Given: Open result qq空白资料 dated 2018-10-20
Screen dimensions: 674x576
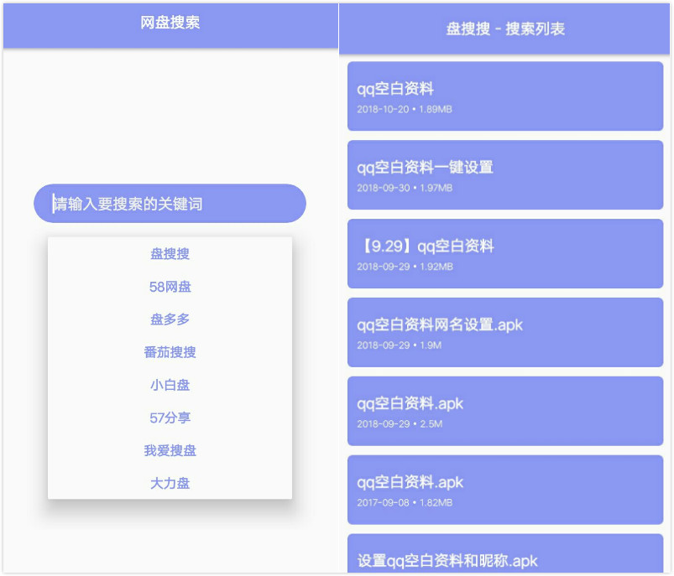Looking at the screenshot, I should coord(505,96).
